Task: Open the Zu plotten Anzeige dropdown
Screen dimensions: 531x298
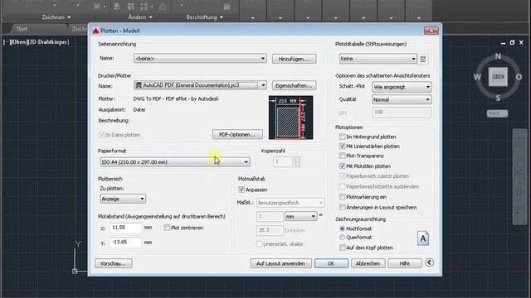Action: [x=123, y=199]
